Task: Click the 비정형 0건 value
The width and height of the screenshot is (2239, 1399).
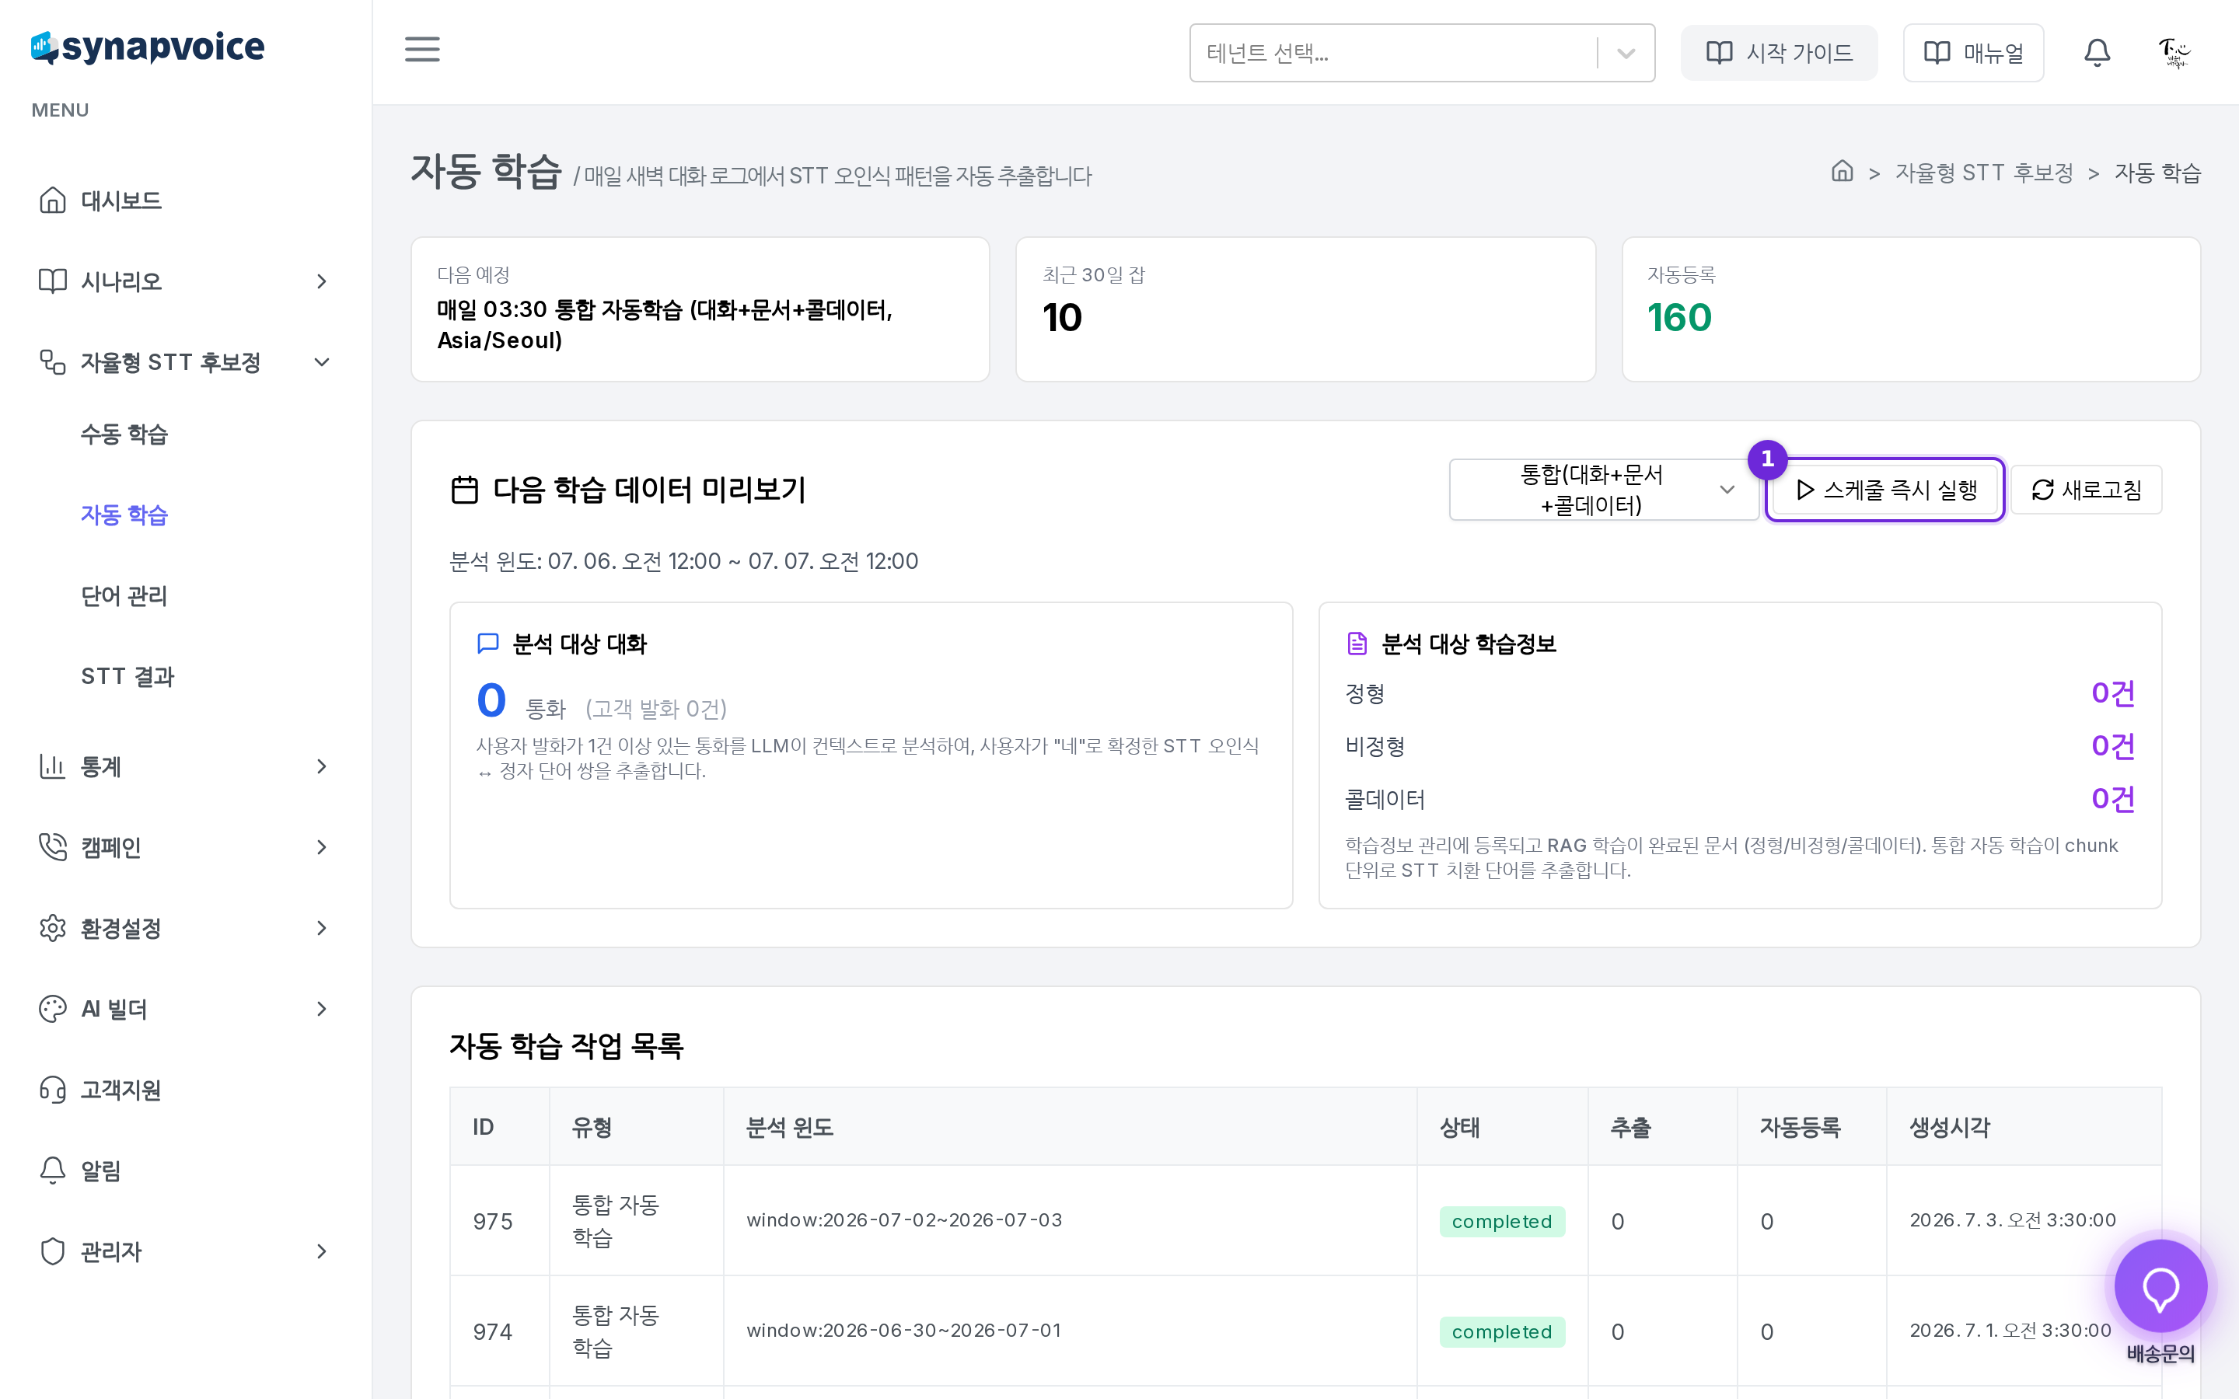Action: click(2112, 746)
